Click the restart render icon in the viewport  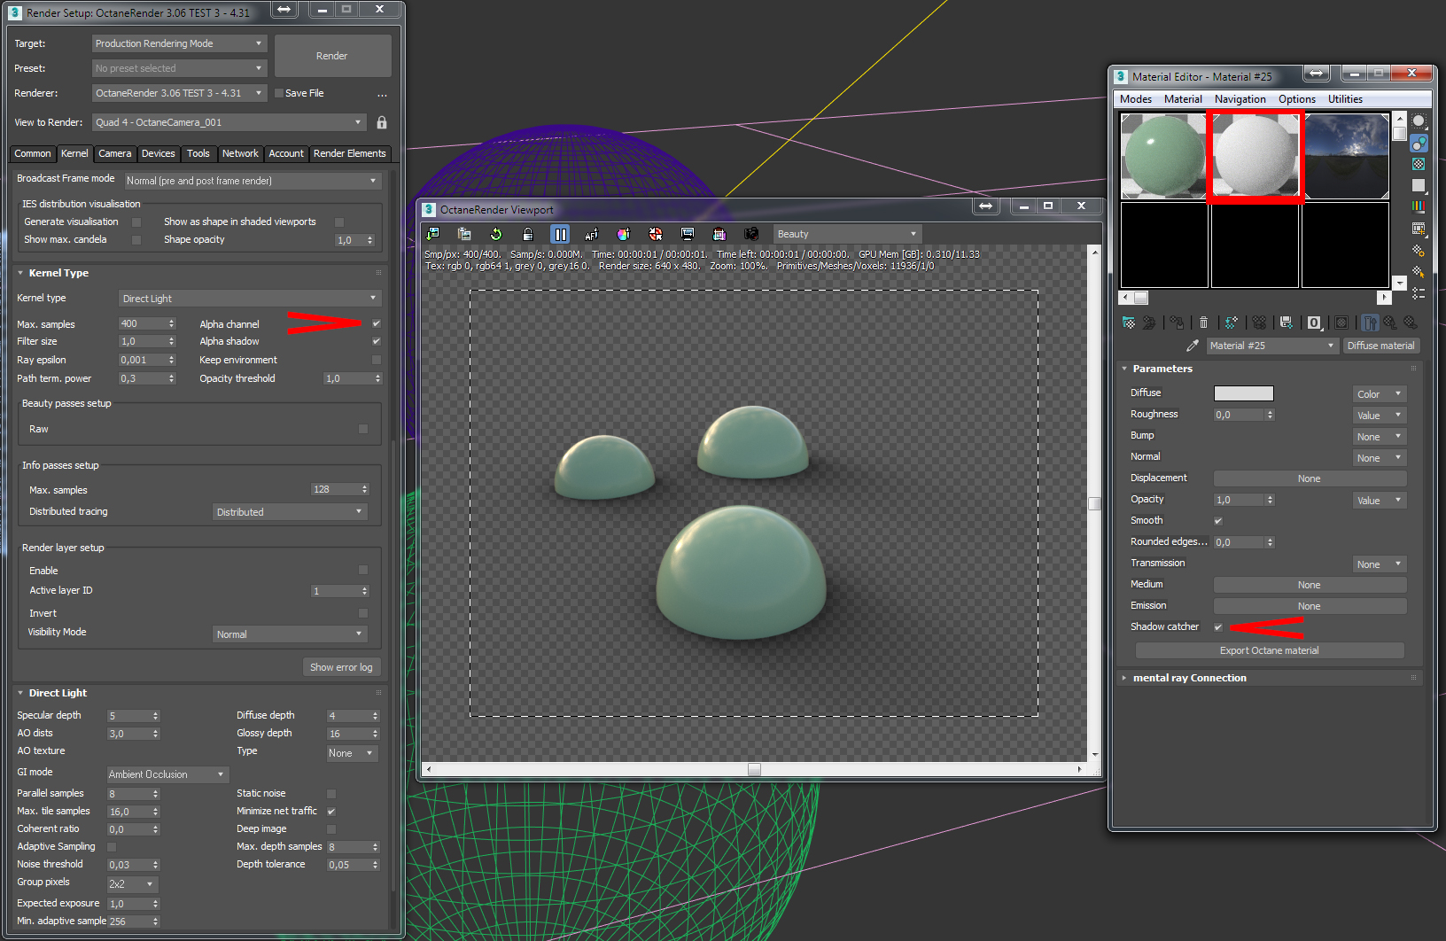click(496, 234)
